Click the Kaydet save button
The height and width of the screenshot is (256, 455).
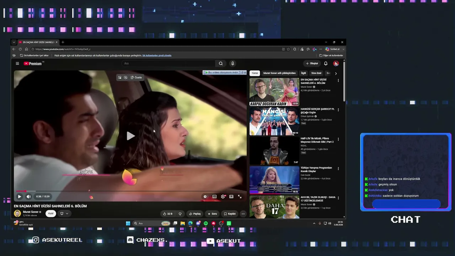tap(230, 214)
